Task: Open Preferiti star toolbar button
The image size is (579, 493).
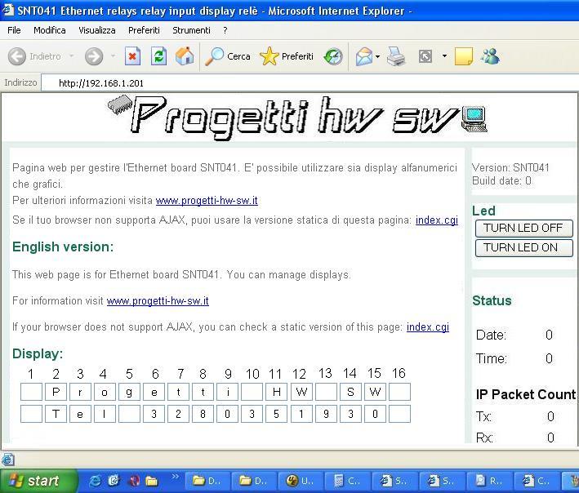Action: pos(286,56)
